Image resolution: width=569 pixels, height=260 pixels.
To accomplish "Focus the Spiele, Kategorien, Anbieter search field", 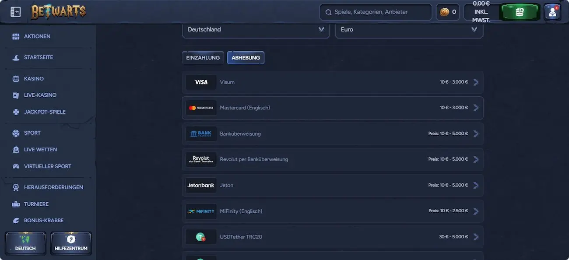I will [x=376, y=12].
